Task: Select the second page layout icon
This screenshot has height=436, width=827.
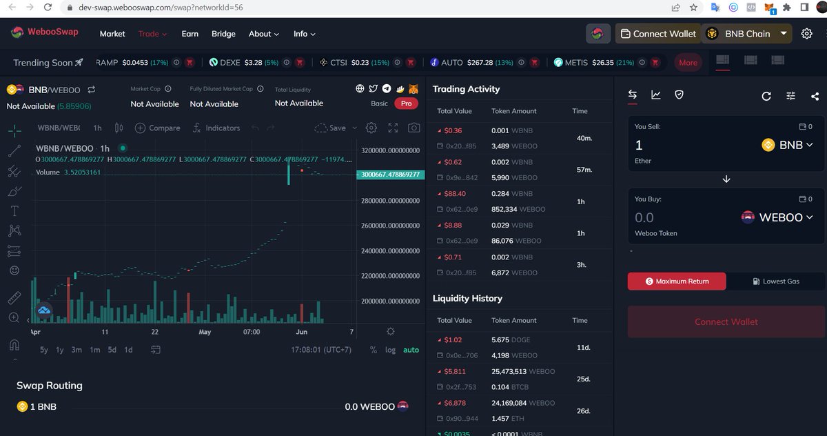Action: [x=751, y=61]
